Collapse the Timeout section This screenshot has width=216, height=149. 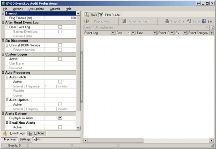point(3,13)
